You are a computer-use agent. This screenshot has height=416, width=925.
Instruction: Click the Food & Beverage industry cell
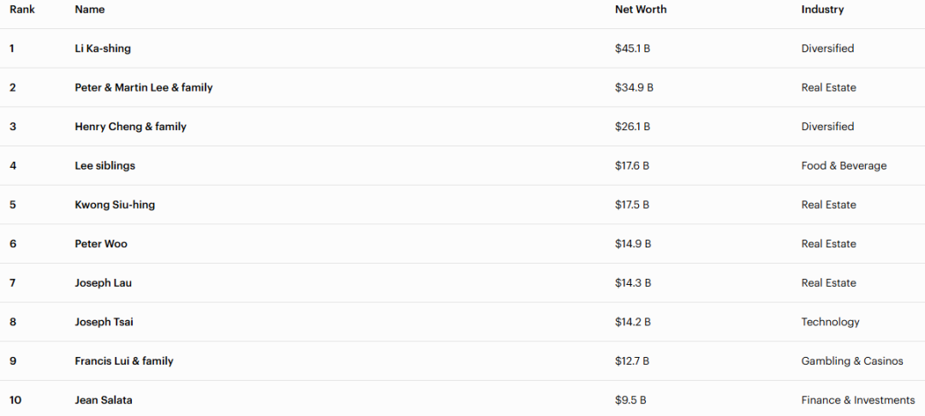(844, 166)
